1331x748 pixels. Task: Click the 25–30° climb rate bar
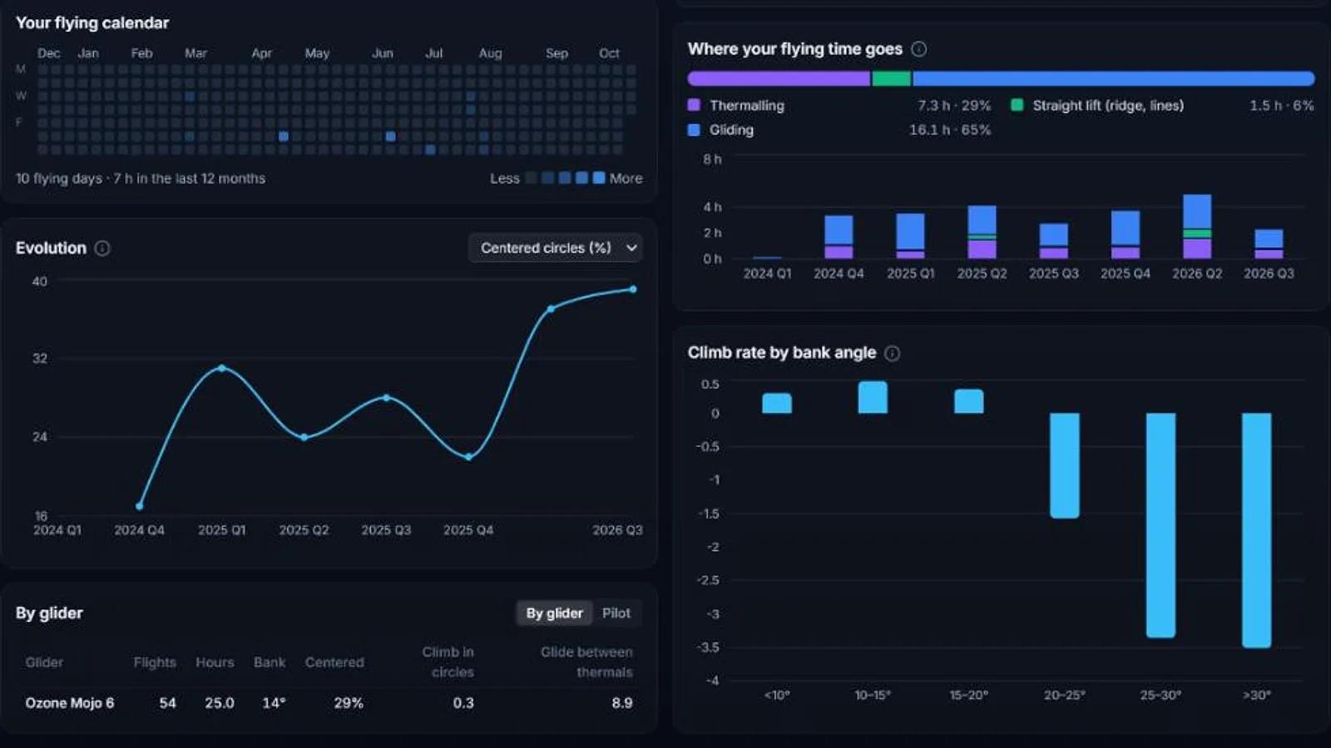click(1160, 525)
